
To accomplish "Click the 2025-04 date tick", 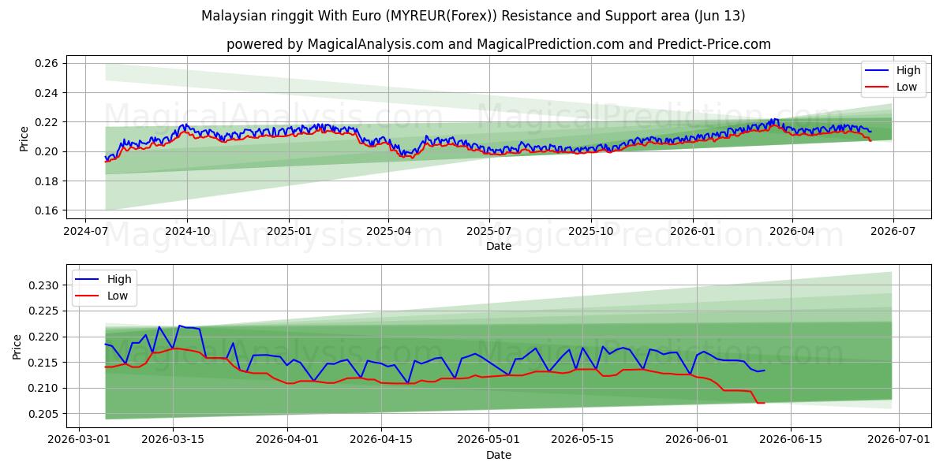I will point(388,232).
